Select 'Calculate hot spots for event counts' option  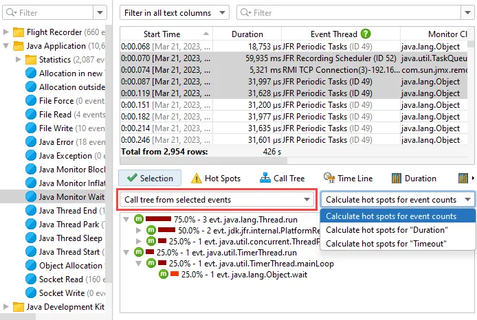(x=398, y=216)
